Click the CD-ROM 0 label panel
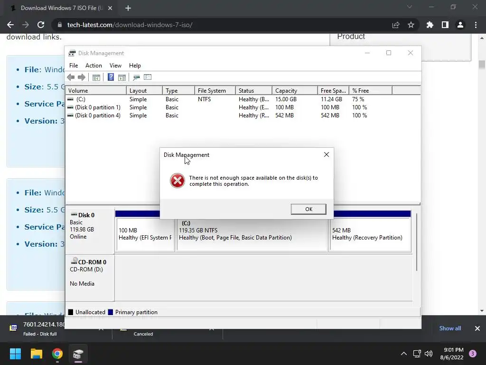 click(x=90, y=278)
